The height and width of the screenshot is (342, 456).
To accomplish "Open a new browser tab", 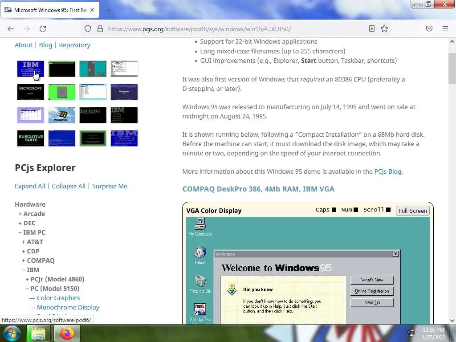I will coord(109,10).
